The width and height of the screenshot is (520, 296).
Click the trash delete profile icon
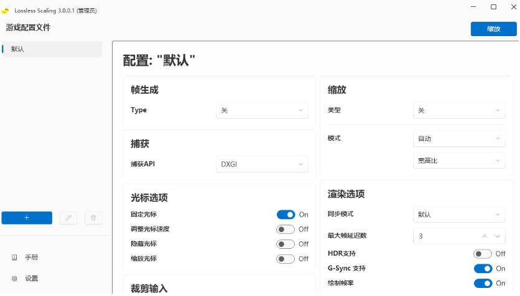coord(93,218)
